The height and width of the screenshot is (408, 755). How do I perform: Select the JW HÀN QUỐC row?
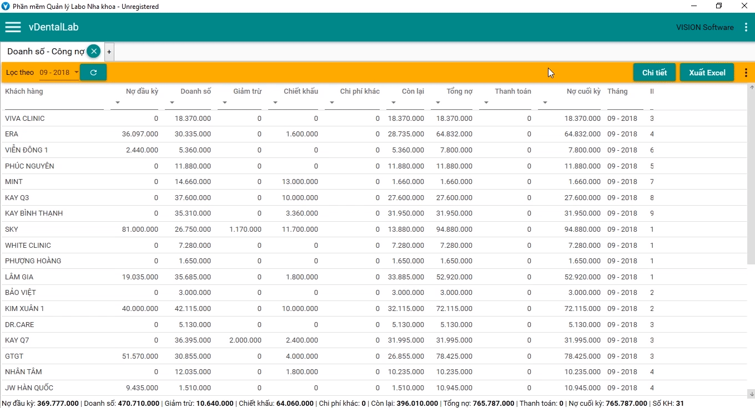[x=374, y=388]
